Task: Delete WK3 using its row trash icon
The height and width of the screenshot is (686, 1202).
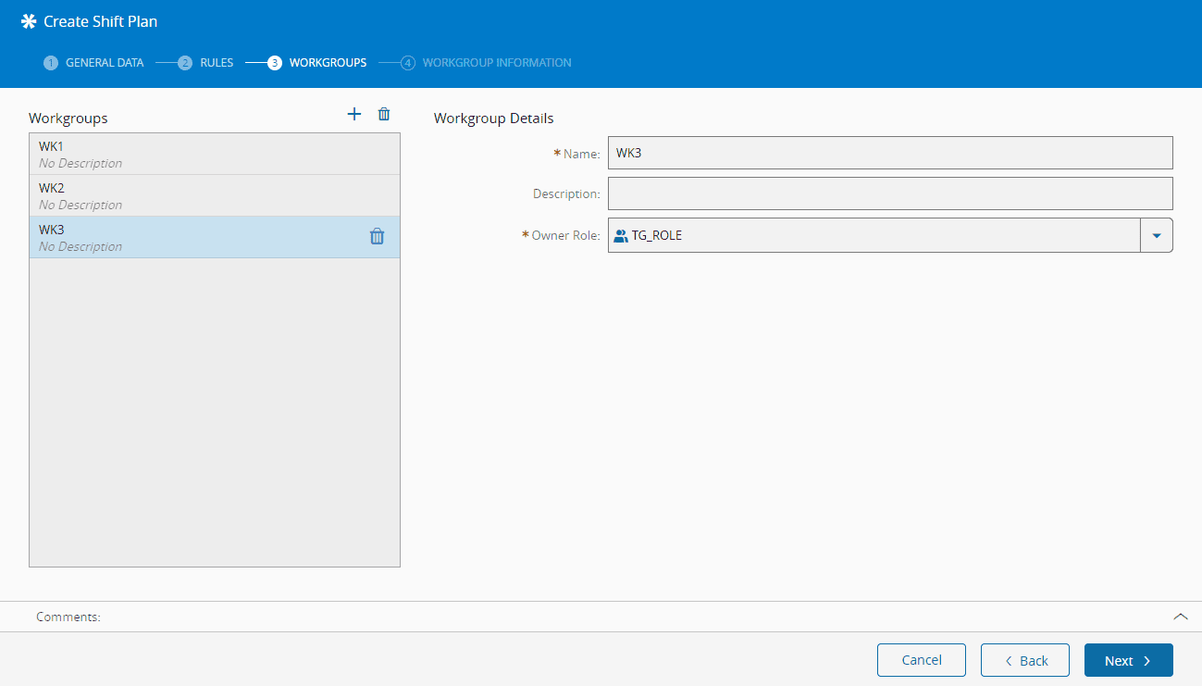Action: point(377,236)
